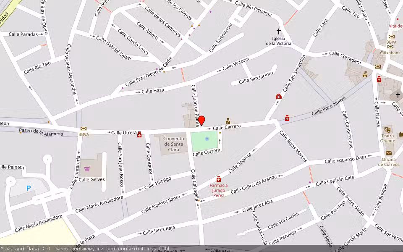Select the Caixabank bank icon

click(390, 47)
